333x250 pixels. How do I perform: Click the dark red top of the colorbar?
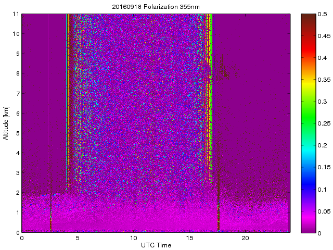click(x=308, y=20)
